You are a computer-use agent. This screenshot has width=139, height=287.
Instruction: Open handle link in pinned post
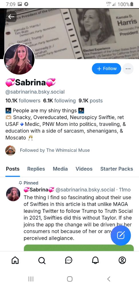(x=85, y=190)
